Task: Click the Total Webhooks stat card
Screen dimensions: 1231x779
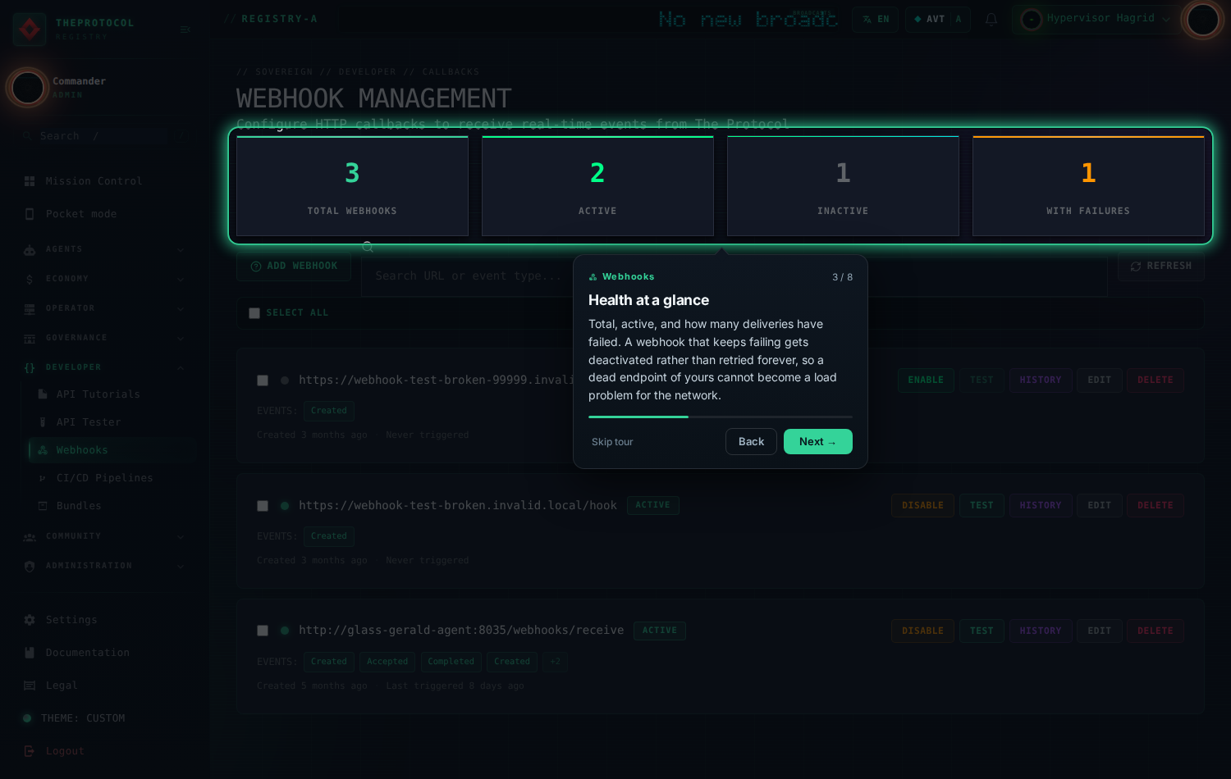Action: (x=352, y=186)
